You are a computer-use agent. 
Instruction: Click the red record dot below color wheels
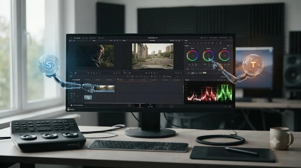click(204, 69)
